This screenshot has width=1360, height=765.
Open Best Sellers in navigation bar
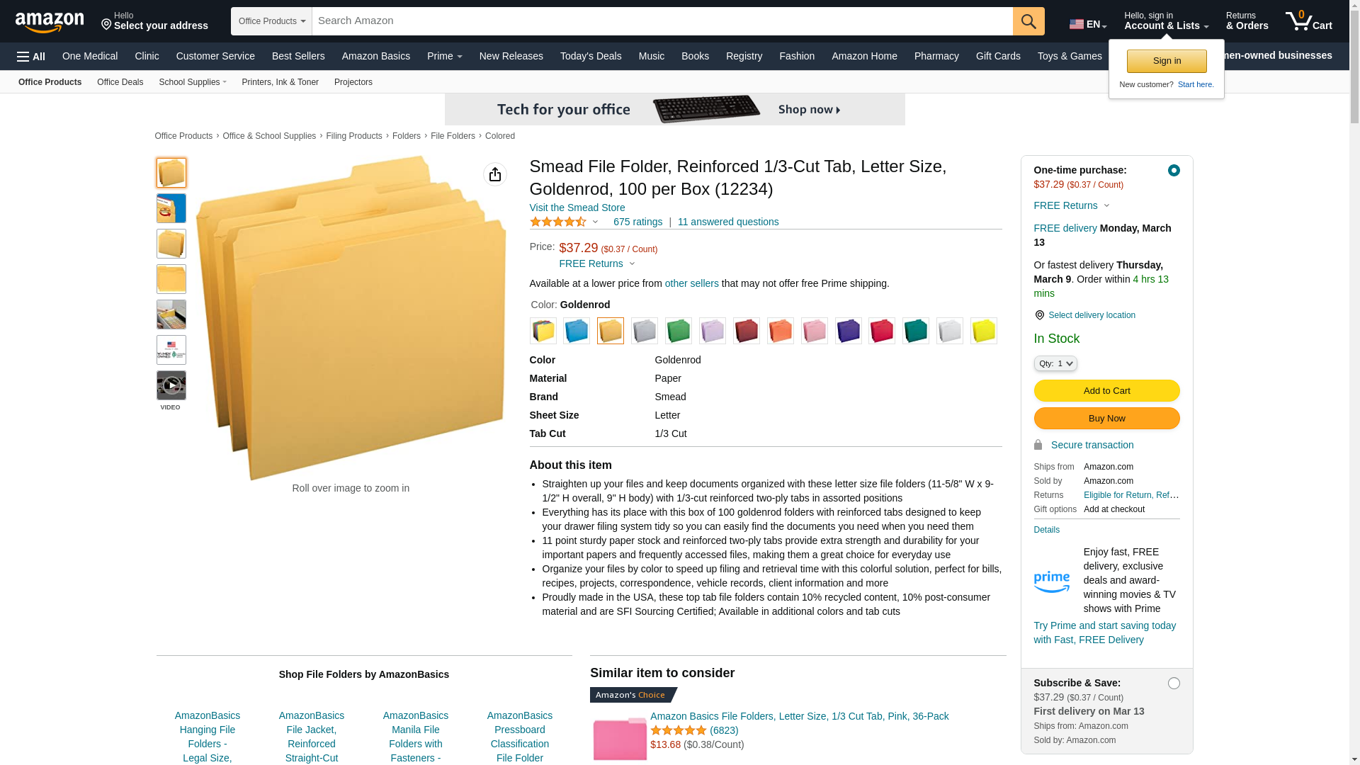click(x=298, y=56)
